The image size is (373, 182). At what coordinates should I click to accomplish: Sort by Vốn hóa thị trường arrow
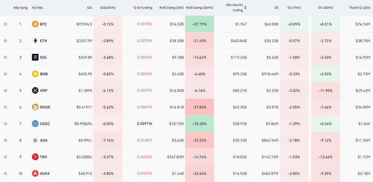[x=246, y=8]
